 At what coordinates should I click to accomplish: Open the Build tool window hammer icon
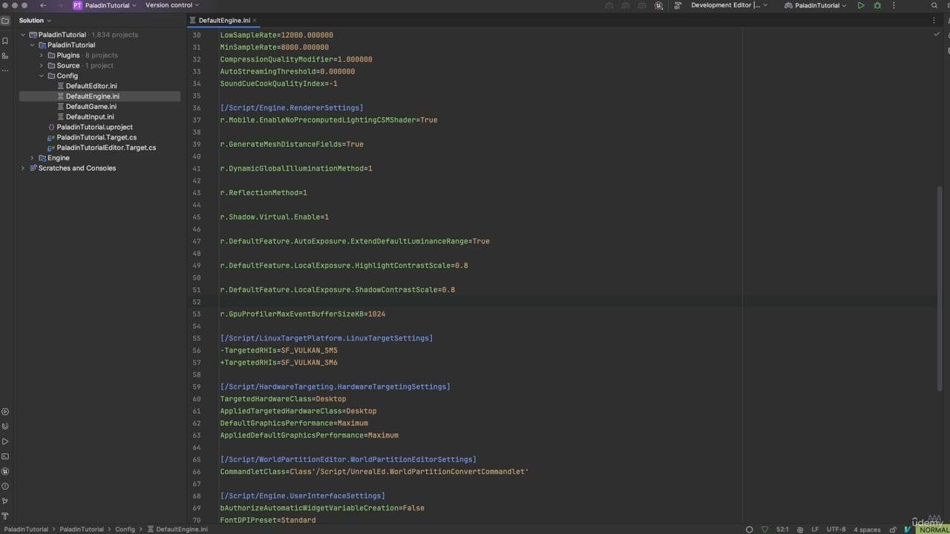[x=5, y=516]
